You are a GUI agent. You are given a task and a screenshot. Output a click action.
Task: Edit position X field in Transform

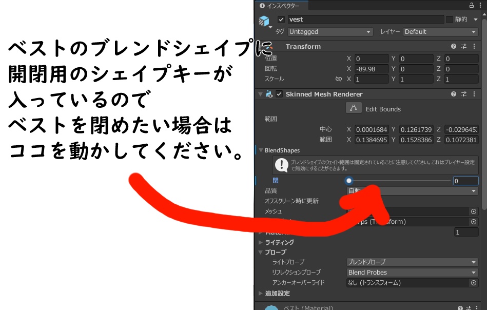(372, 59)
